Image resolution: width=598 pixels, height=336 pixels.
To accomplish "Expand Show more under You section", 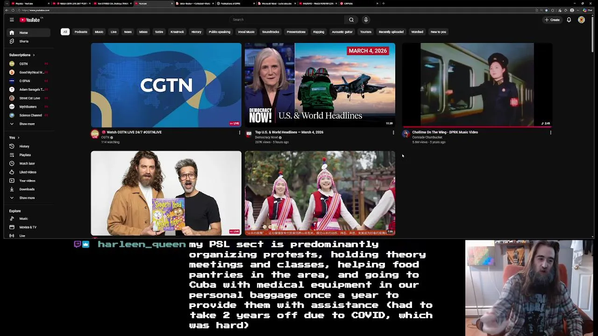I will (x=28, y=198).
